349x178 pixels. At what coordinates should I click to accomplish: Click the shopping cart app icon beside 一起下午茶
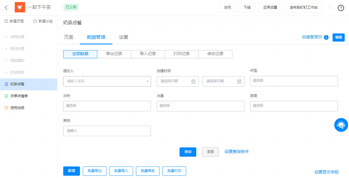pyautogui.click(x=20, y=7)
